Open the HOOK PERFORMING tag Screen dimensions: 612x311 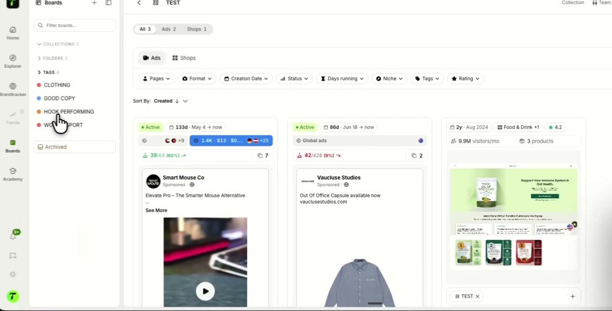(x=69, y=112)
